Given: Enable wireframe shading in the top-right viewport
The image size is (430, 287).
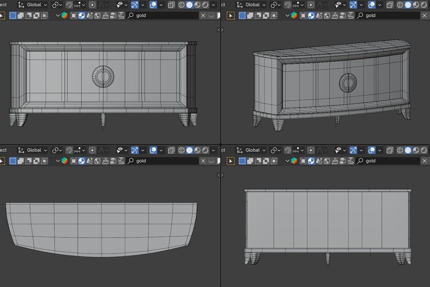Looking at the screenshot, I should pyautogui.click(x=399, y=5).
